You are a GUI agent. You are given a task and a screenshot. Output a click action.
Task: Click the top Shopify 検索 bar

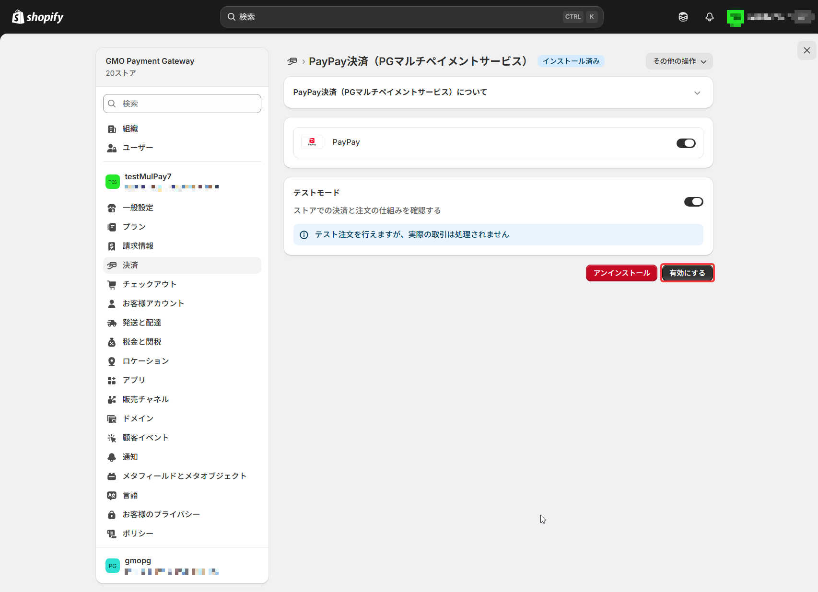tap(412, 17)
